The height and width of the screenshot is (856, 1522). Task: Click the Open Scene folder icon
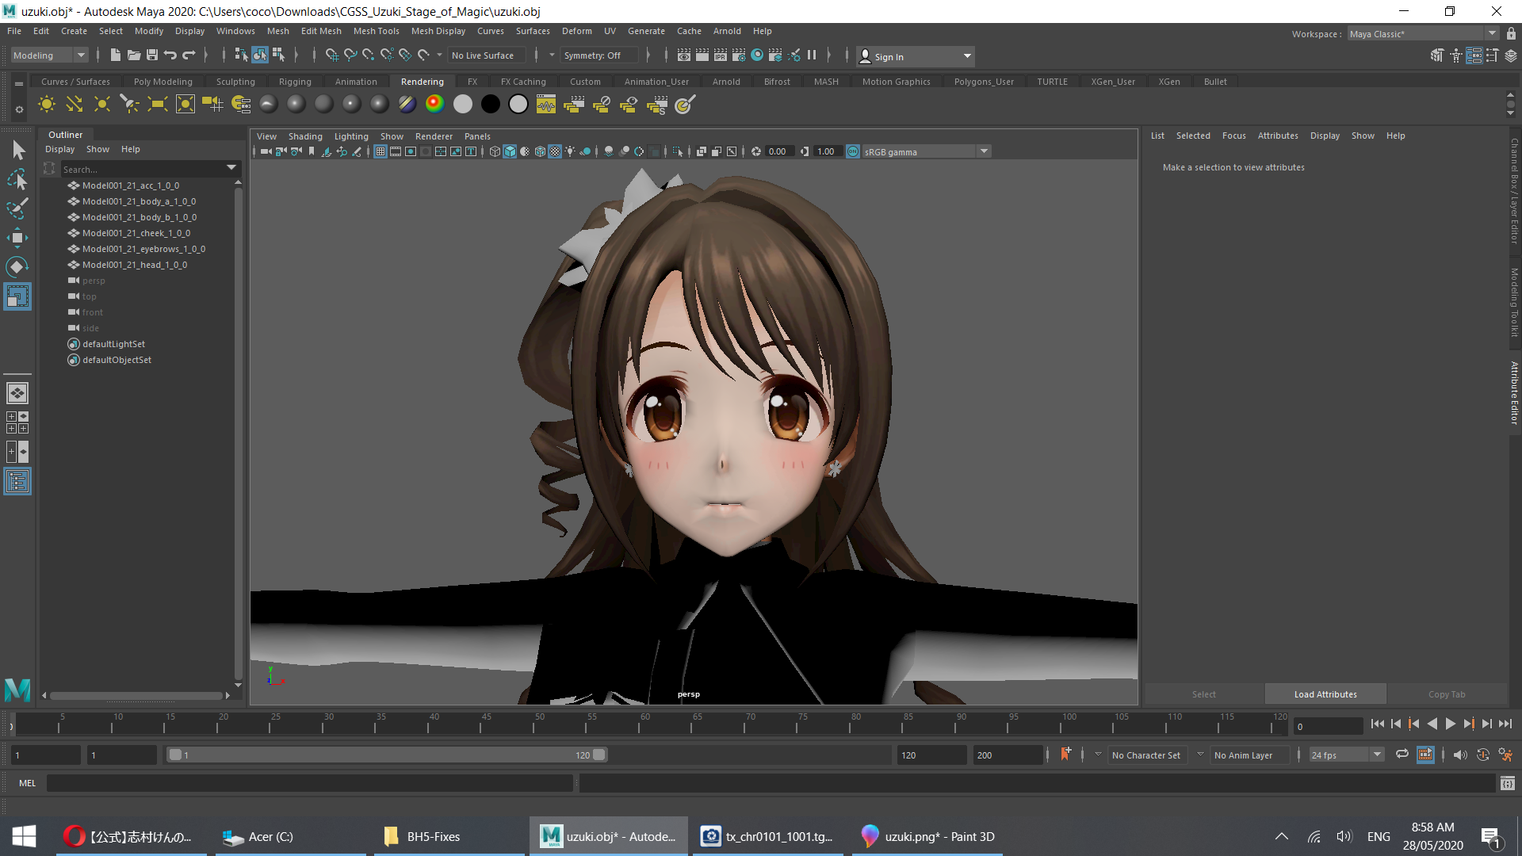click(x=133, y=55)
